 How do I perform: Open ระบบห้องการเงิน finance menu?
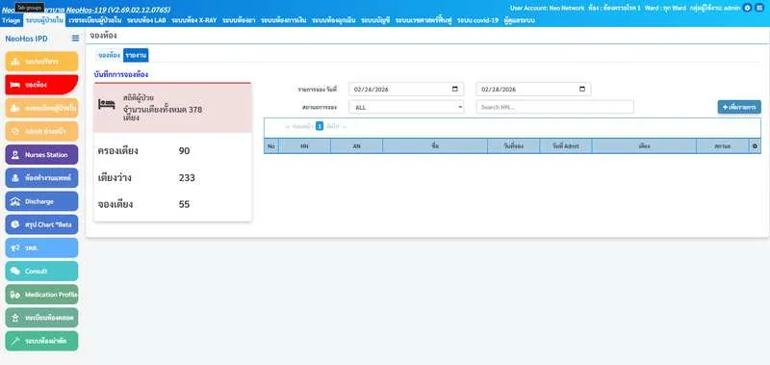pos(284,20)
